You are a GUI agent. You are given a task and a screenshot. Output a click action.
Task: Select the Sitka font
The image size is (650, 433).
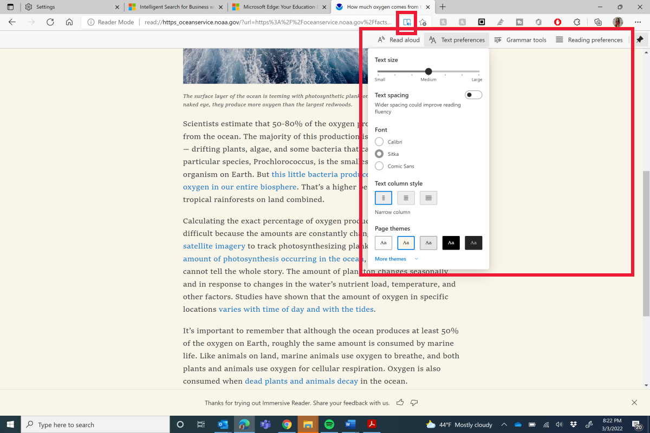tap(379, 154)
